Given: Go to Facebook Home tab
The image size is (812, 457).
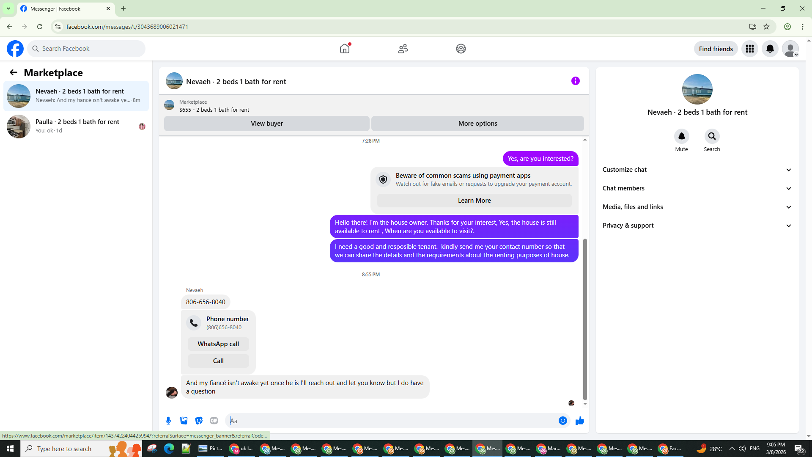Looking at the screenshot, I should coord(345,49).
